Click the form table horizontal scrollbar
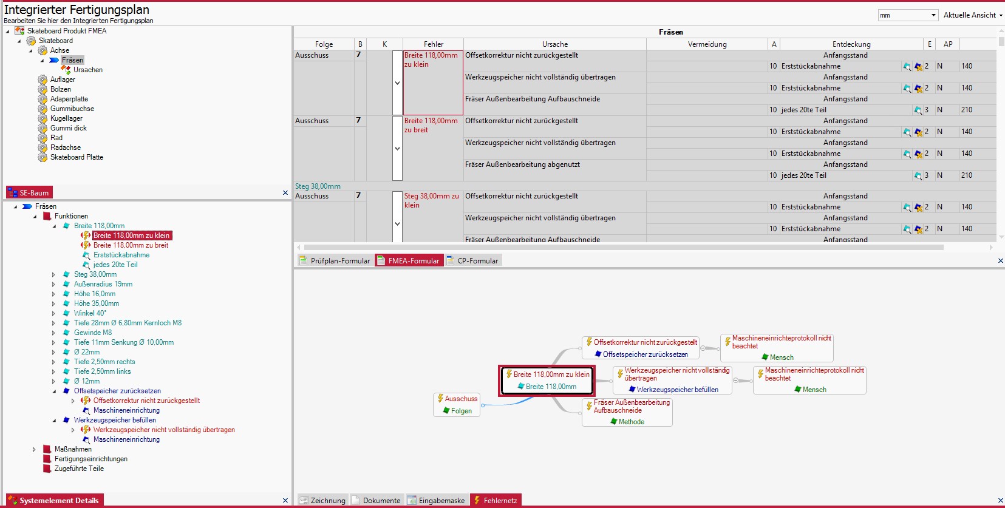This screenshot has height=508, width=1005. click(x=624, y=248)
